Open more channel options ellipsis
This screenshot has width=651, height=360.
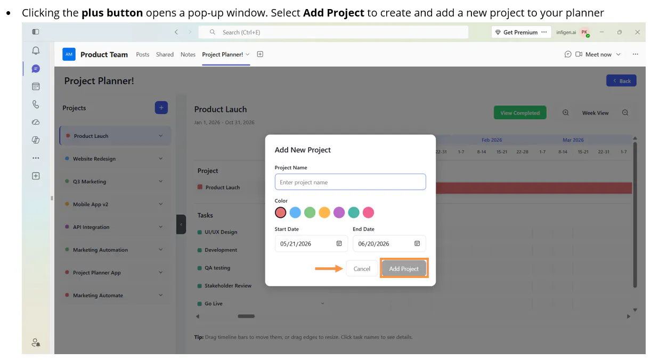[635, 54]
